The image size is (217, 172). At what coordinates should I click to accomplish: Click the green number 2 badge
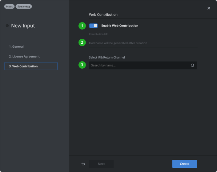(82, 42)
